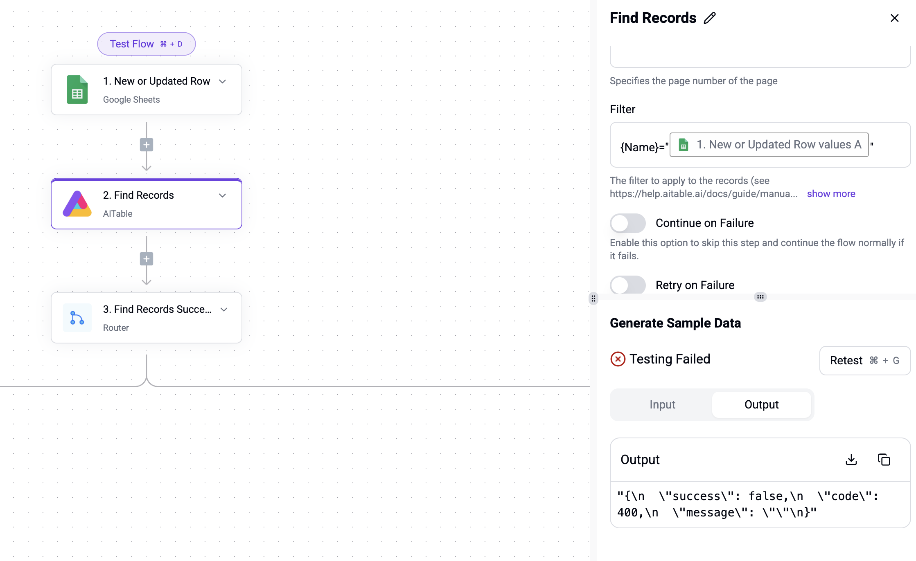Grab the horizontal panel resize handle

[760, 297]
